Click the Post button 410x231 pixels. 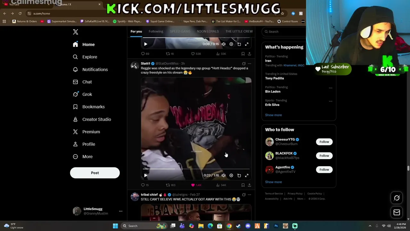(95, 173)
